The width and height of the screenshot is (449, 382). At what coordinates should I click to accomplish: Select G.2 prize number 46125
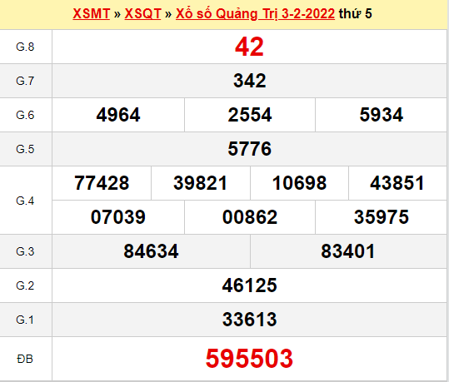(x=250, y=285)
